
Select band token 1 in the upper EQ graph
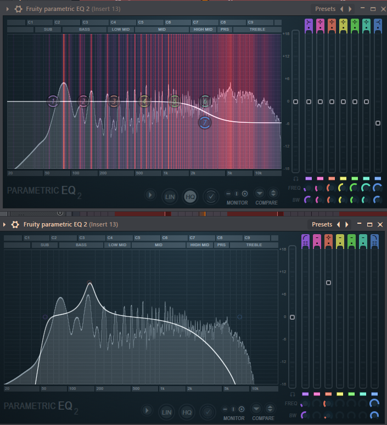coord(53,101)
